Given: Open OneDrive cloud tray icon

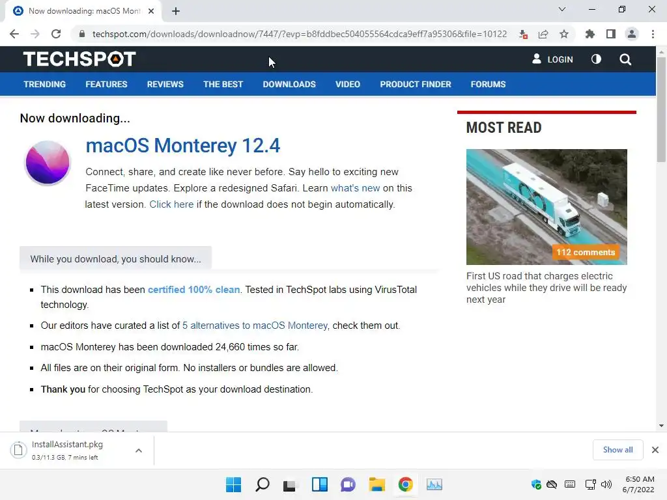Looking at the screenshot, I should pos(552,484).
